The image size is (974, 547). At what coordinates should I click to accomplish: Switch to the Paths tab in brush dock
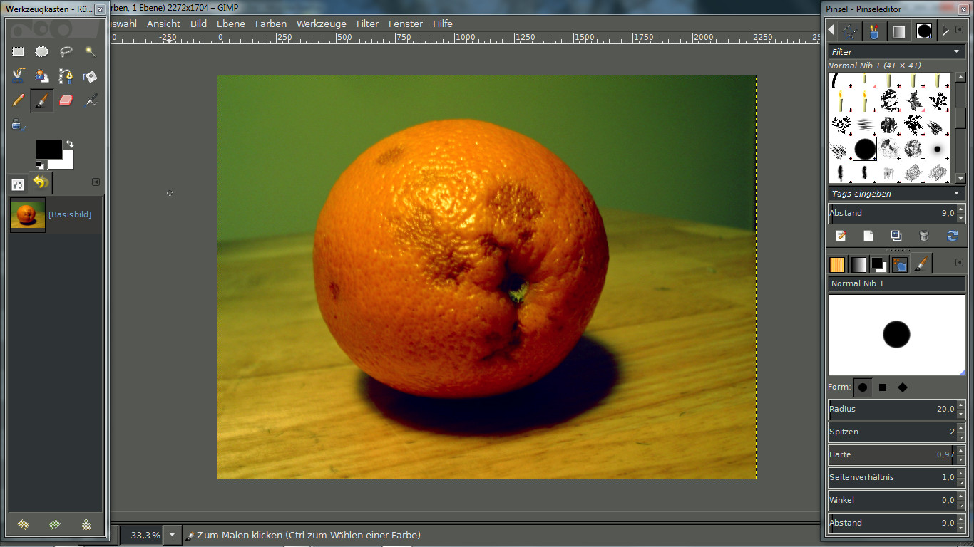point(849,31)
